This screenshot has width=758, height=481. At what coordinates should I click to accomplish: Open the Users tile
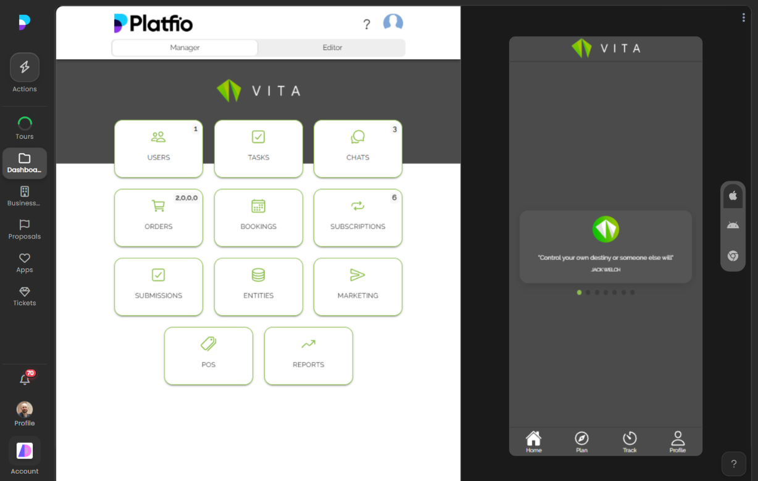point(159,149)
